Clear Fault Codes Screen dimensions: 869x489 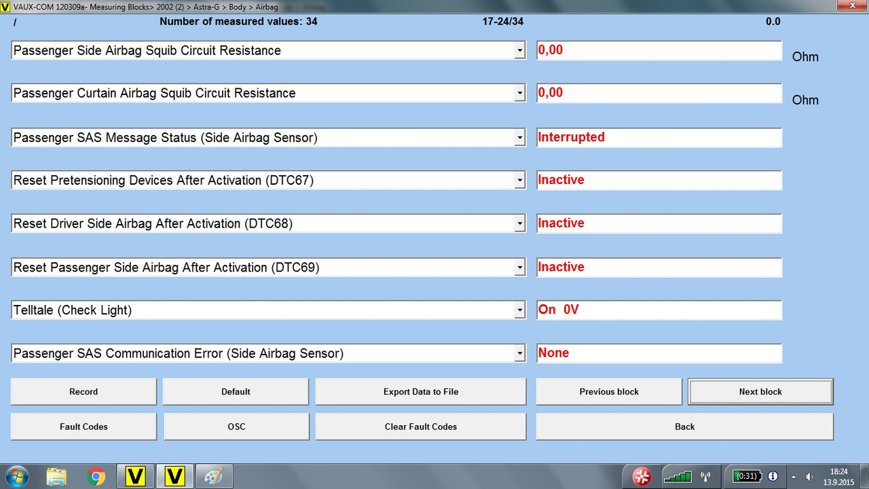click(421, 427)
